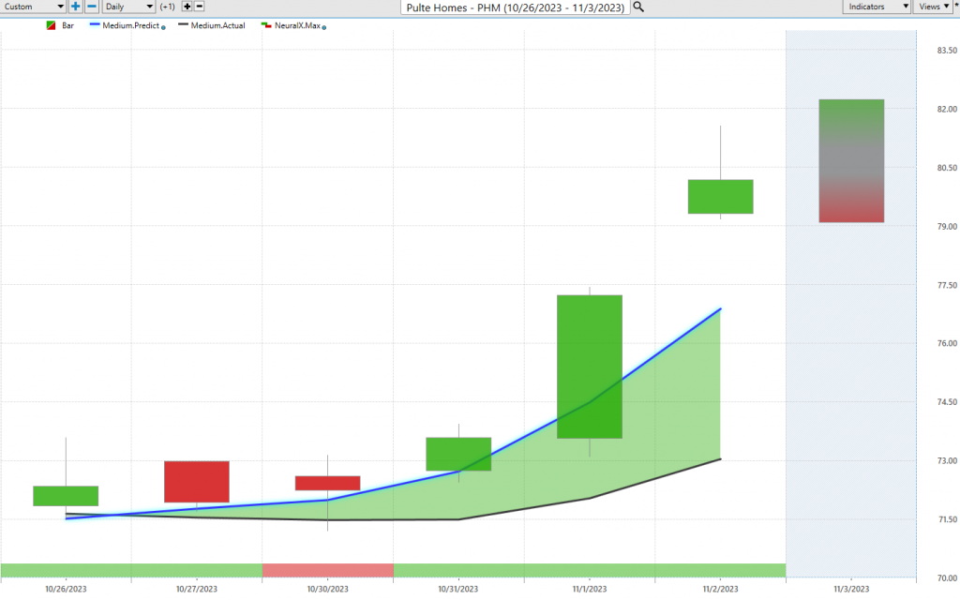
Task: Open the Daily interval dropdown
Action: click(x=128, y=7)
